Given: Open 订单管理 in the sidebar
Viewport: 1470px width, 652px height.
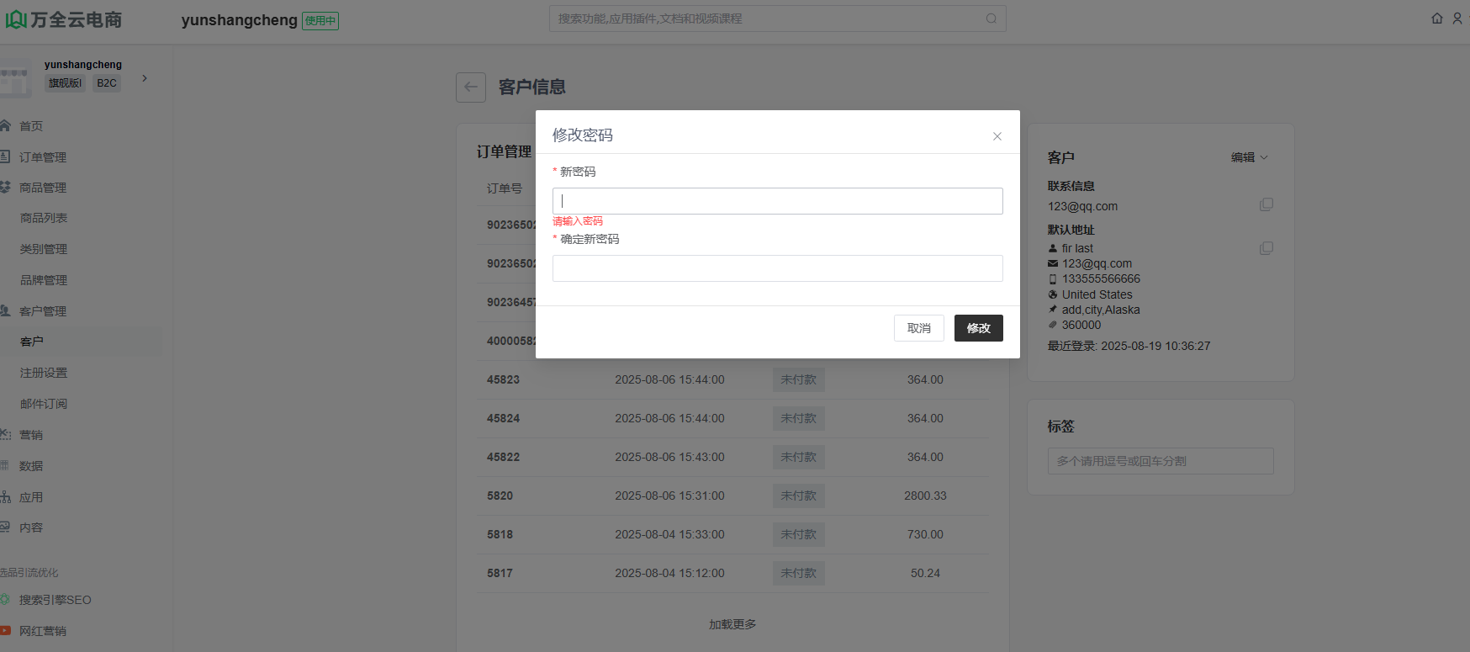Looking at the screenshot, I should pos(43,157).
